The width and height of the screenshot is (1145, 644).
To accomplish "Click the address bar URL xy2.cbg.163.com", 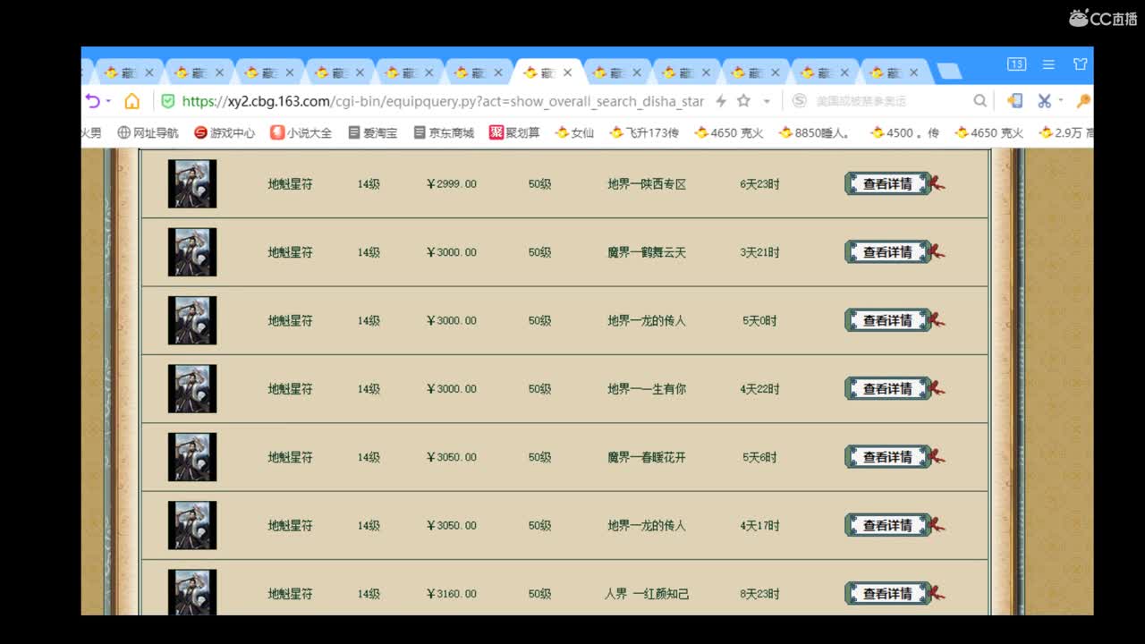I will pyautogui.click(x=443, y=101).
